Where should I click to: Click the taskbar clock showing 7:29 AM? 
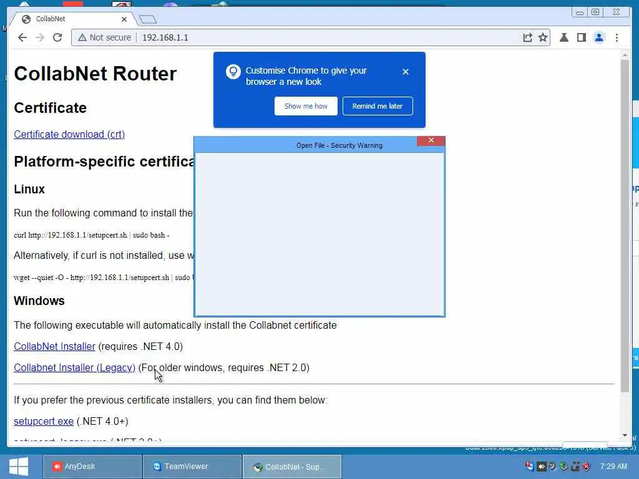[x=613, y=466]
